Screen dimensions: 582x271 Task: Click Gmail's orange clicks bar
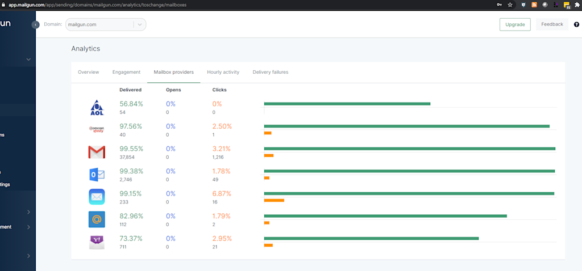coord(269,155)
